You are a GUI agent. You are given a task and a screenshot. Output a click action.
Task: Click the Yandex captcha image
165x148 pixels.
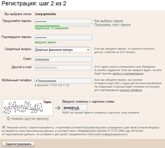(28, 107)
